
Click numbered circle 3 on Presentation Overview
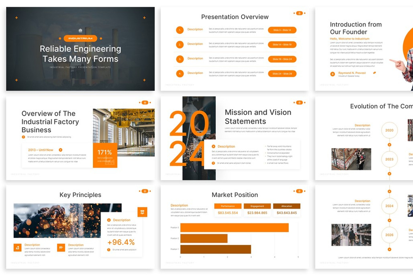click(x=180, y=59)
